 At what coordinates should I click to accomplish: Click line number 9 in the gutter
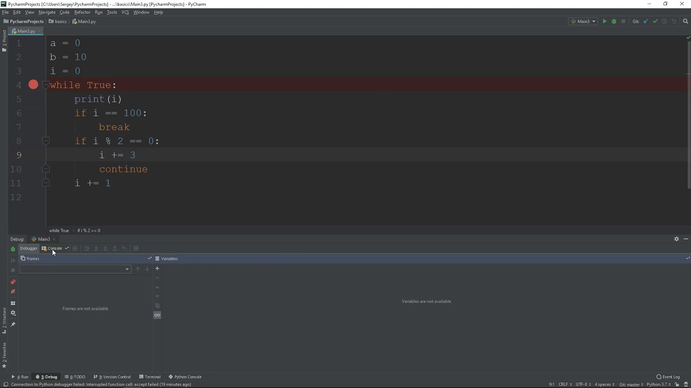click(18, 155)
